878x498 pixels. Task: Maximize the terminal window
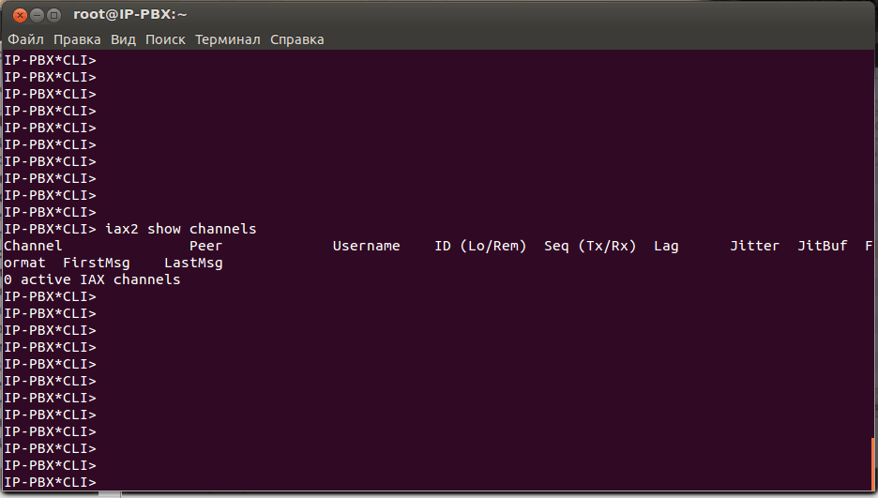tap(54, 15)
